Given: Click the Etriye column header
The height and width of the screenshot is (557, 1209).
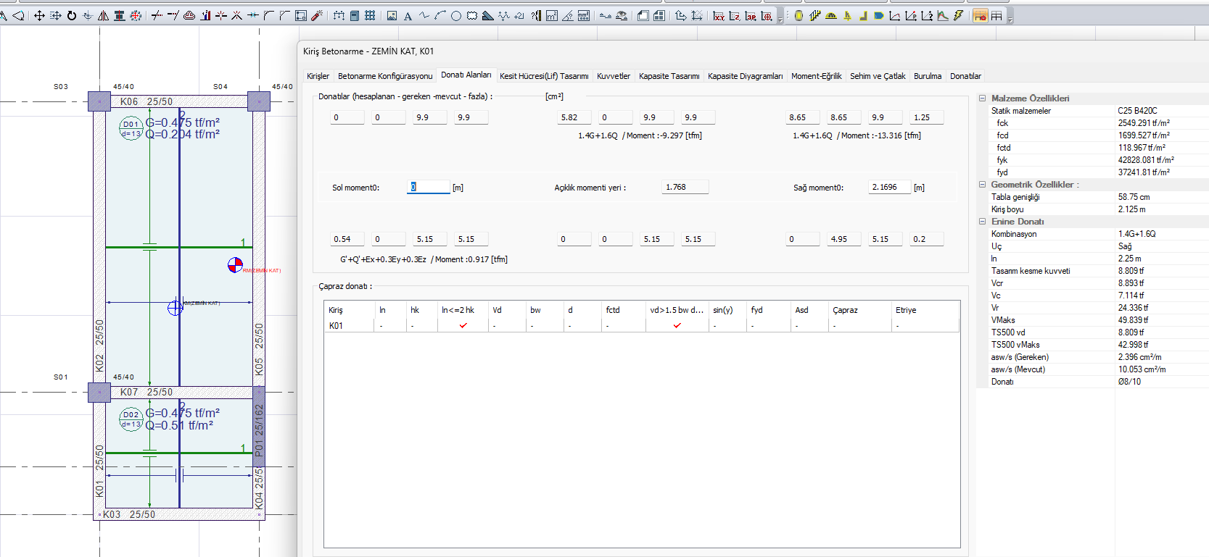Looking at the screenshot, I should (925, 310).
